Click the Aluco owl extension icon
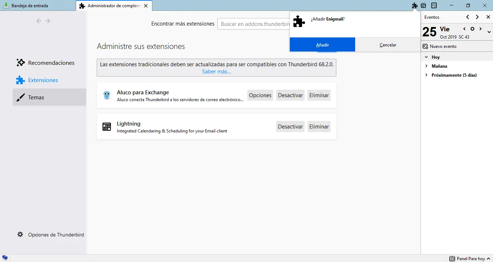493x262 pixels. (x=107, y=95)
